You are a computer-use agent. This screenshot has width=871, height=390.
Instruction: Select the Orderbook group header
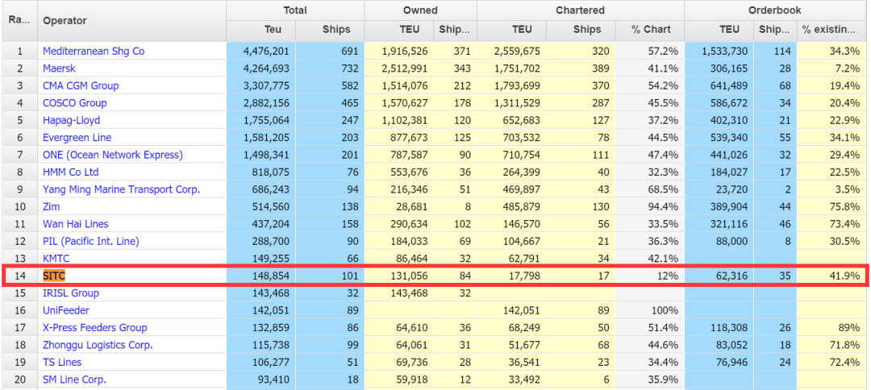[774, 10]
